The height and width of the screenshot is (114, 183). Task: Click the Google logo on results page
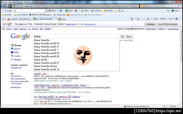click(20, 36)
